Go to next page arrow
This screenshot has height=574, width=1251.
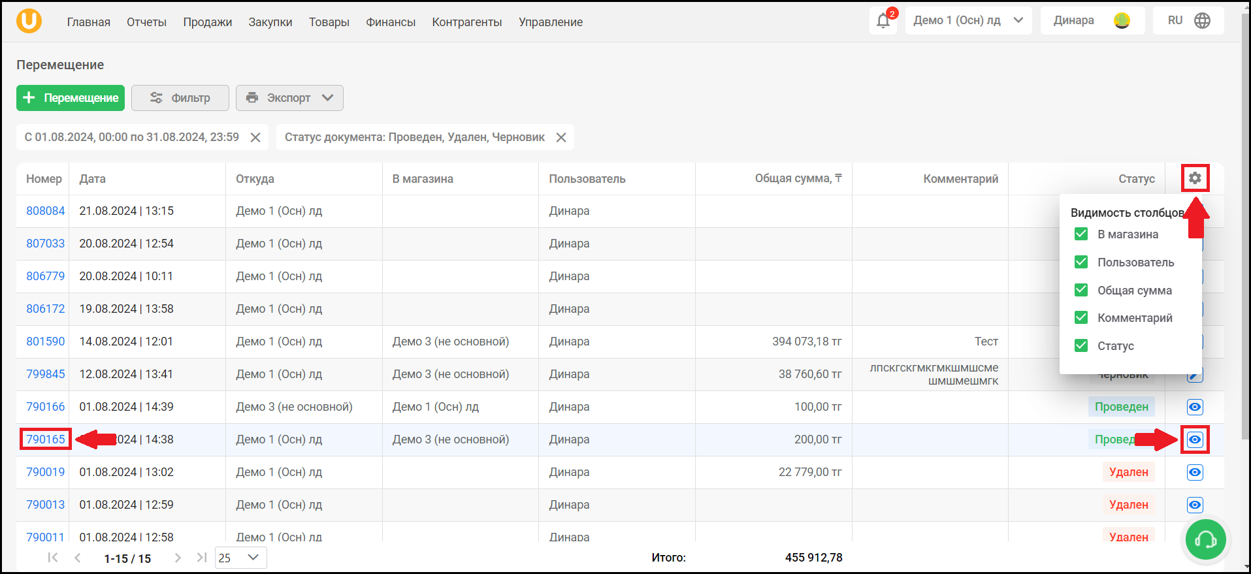(178, 558)
